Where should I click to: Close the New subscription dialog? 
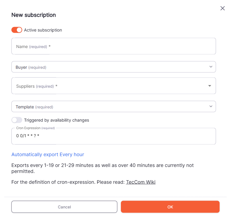point(223,8)
